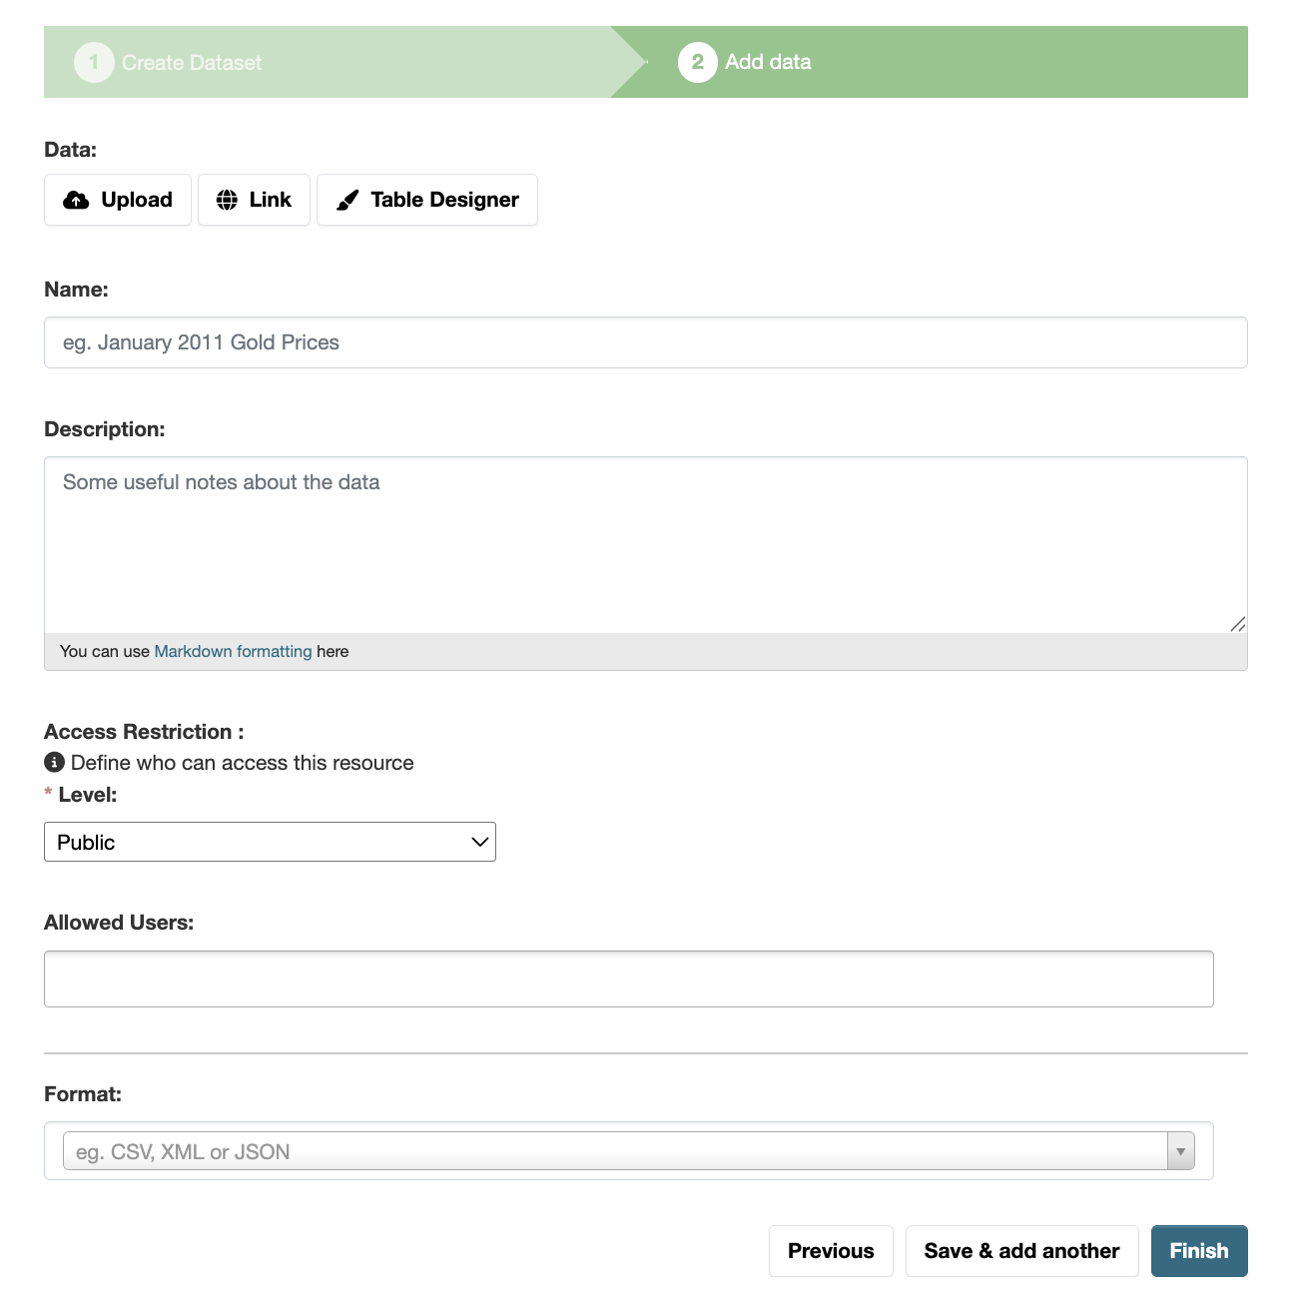Click the step 1 circle icon

coord(94,63)
